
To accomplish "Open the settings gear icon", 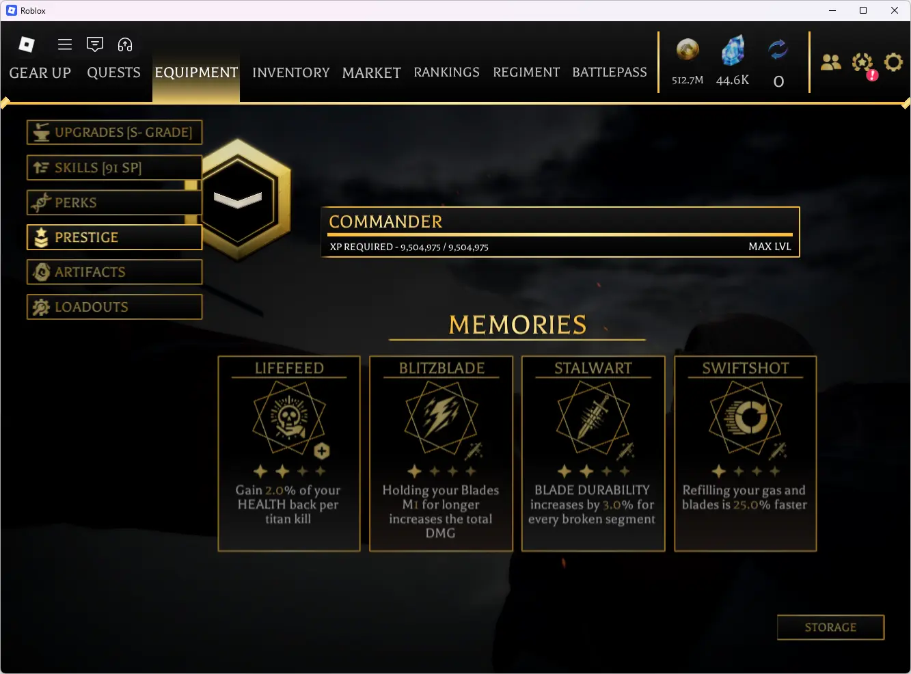I will 893,63.
